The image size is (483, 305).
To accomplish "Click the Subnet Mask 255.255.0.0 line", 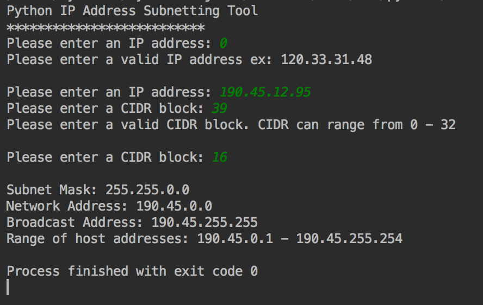I will 98,190.
